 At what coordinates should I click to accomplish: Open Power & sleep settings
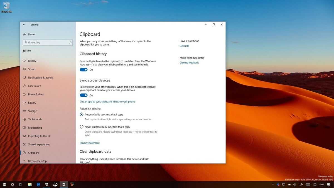(33, 94)
